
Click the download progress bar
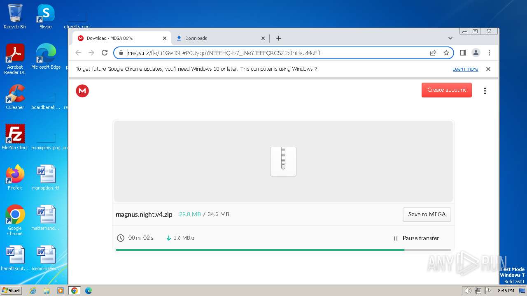pyautogui.click(x=283, y=250)
